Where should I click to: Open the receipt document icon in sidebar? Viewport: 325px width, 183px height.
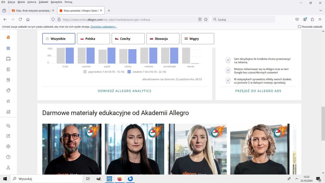(x=8, y=80)
